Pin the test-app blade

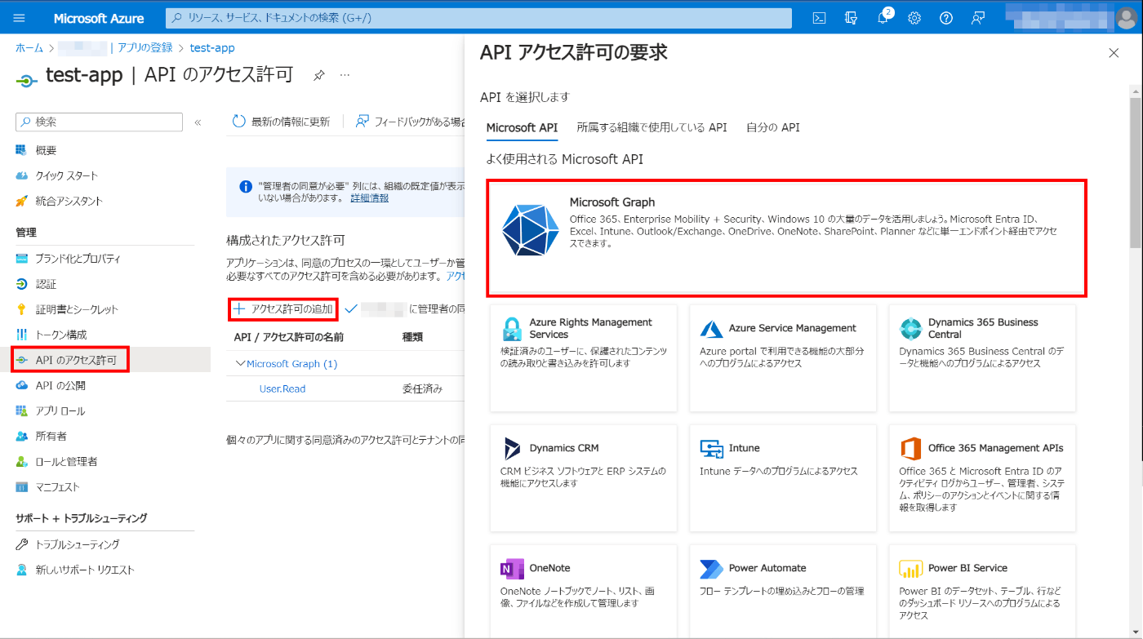point(319,75)
